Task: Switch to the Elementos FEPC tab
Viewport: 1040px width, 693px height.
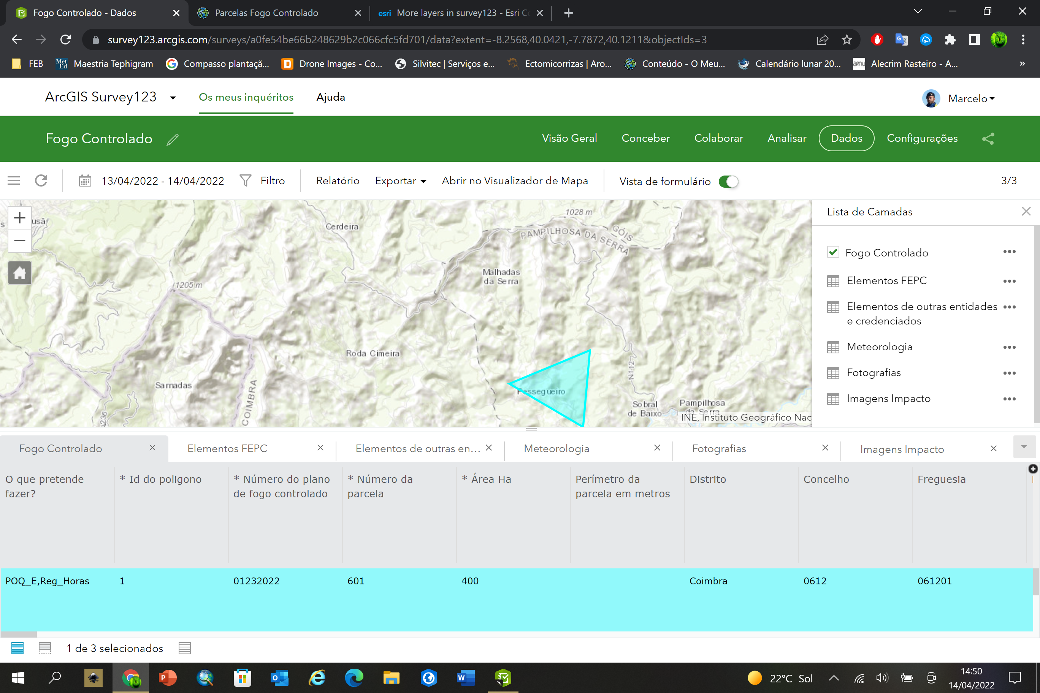Action: coord(227,448)
